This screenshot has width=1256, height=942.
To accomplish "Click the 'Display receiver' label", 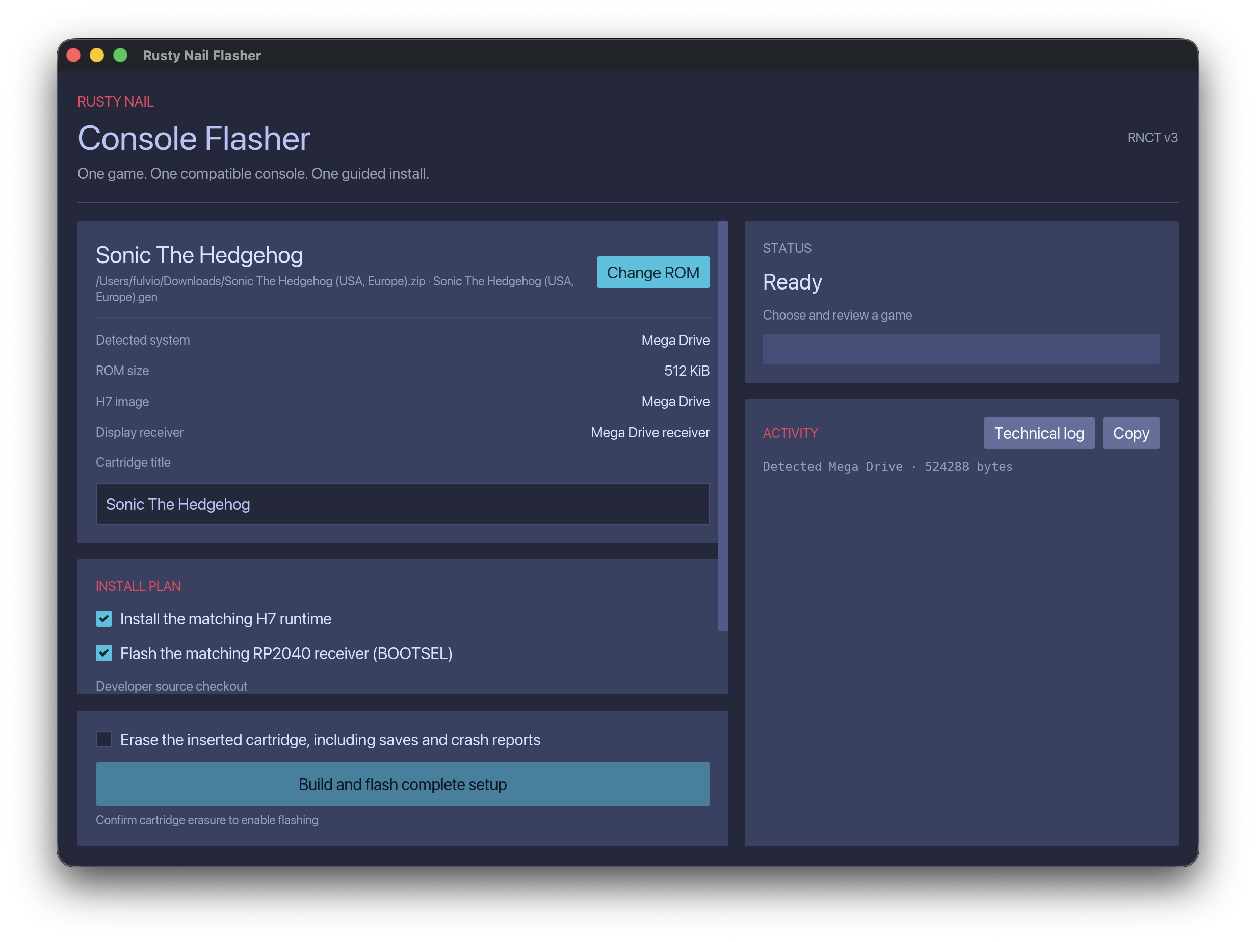I will pos(140,432).
